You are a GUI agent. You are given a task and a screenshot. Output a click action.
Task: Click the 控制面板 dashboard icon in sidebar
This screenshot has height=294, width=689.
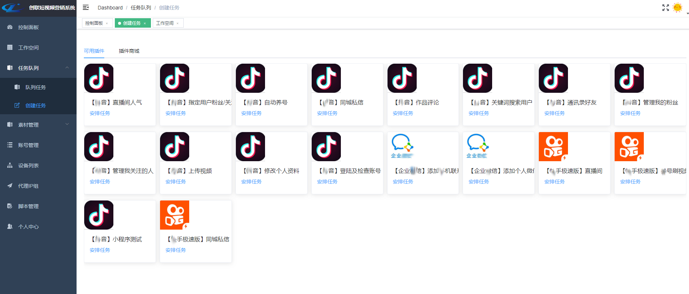[x=10, y=27]
